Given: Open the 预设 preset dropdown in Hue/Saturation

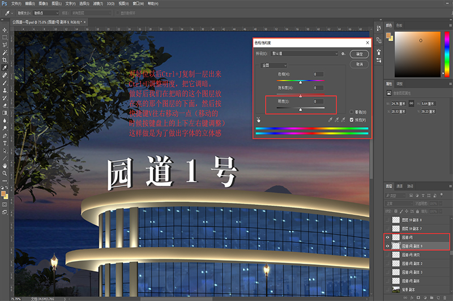Looking at the screenshot, I should [305, 54].
